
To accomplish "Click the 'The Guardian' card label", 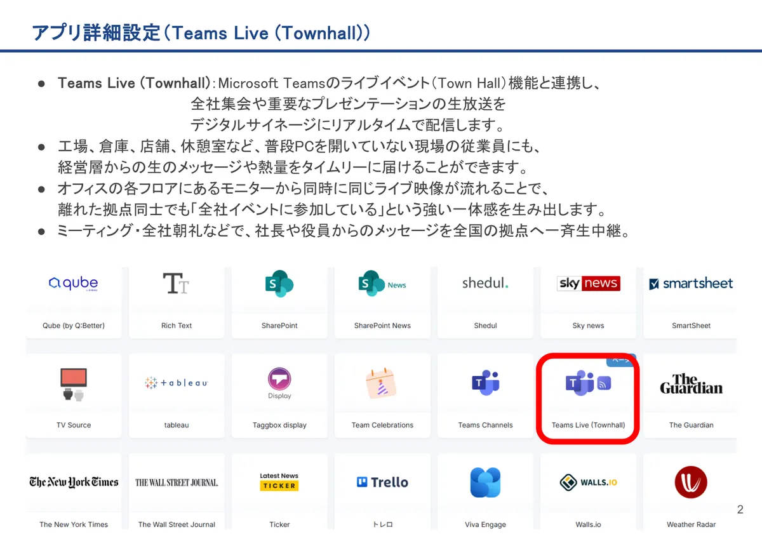I will tap(691, 425).
